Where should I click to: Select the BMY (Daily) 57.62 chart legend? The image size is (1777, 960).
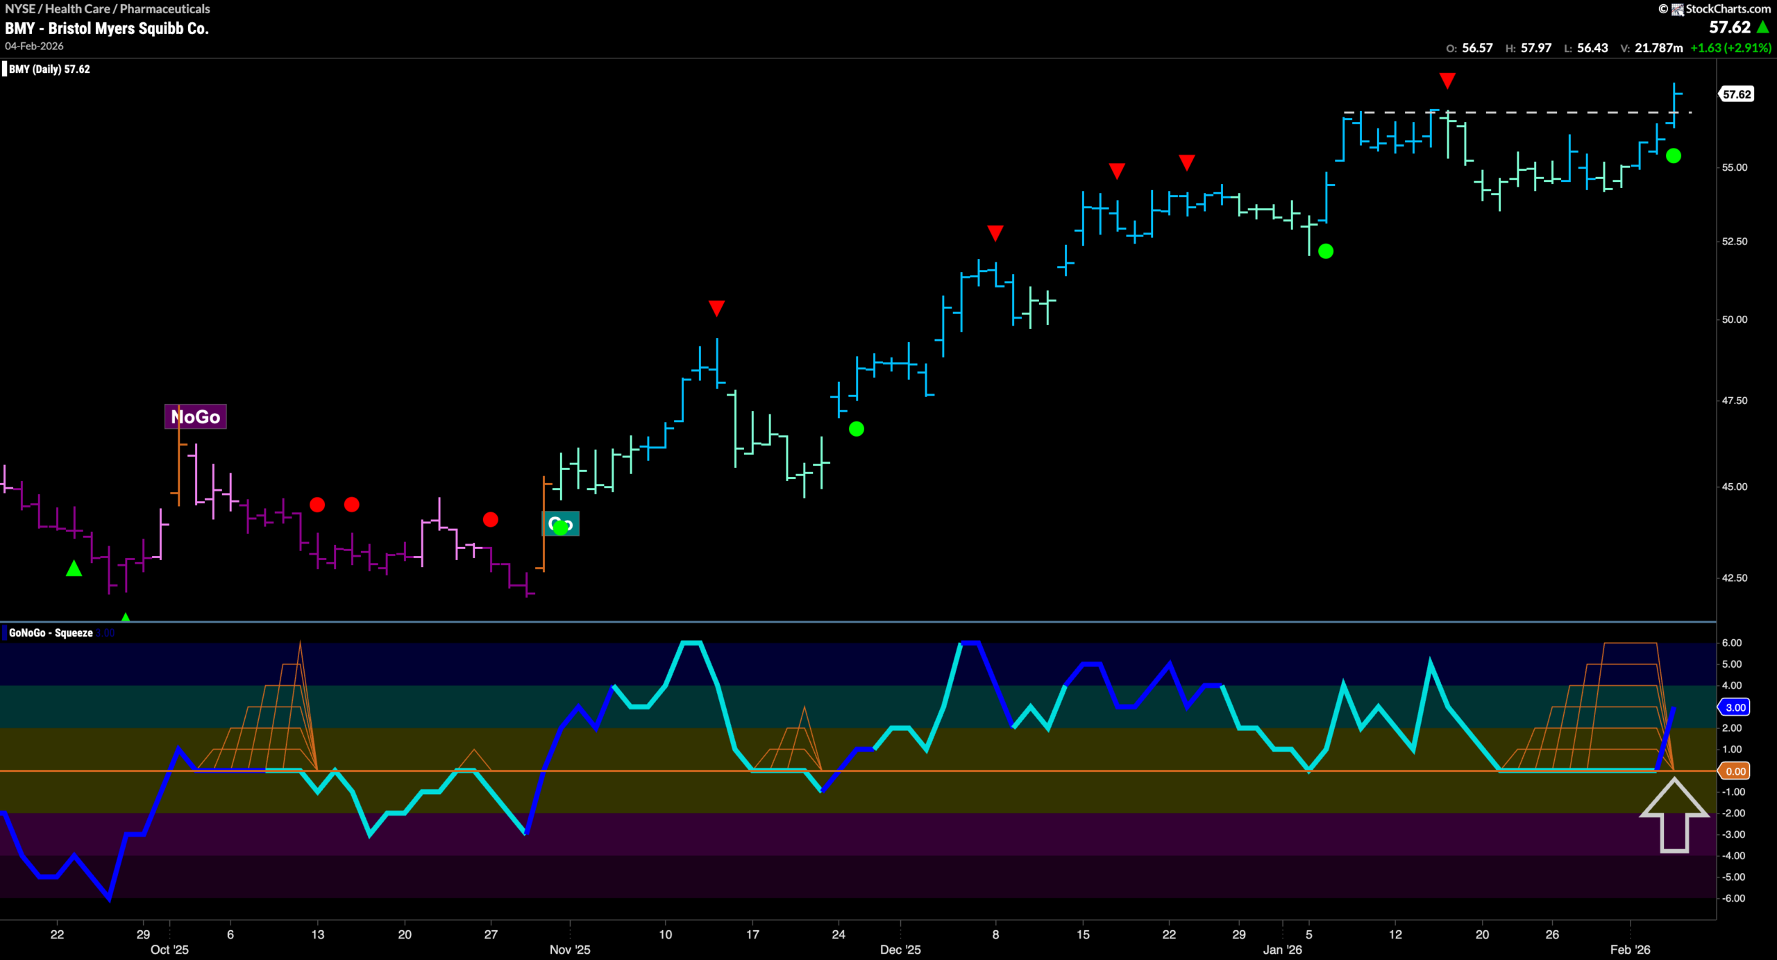coord(47,69)
